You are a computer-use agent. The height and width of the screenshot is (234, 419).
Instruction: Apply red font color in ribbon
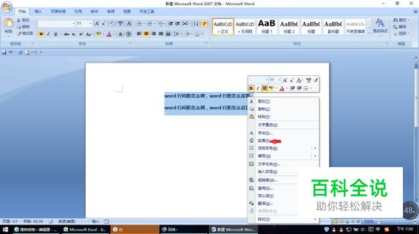click(109, 34)
